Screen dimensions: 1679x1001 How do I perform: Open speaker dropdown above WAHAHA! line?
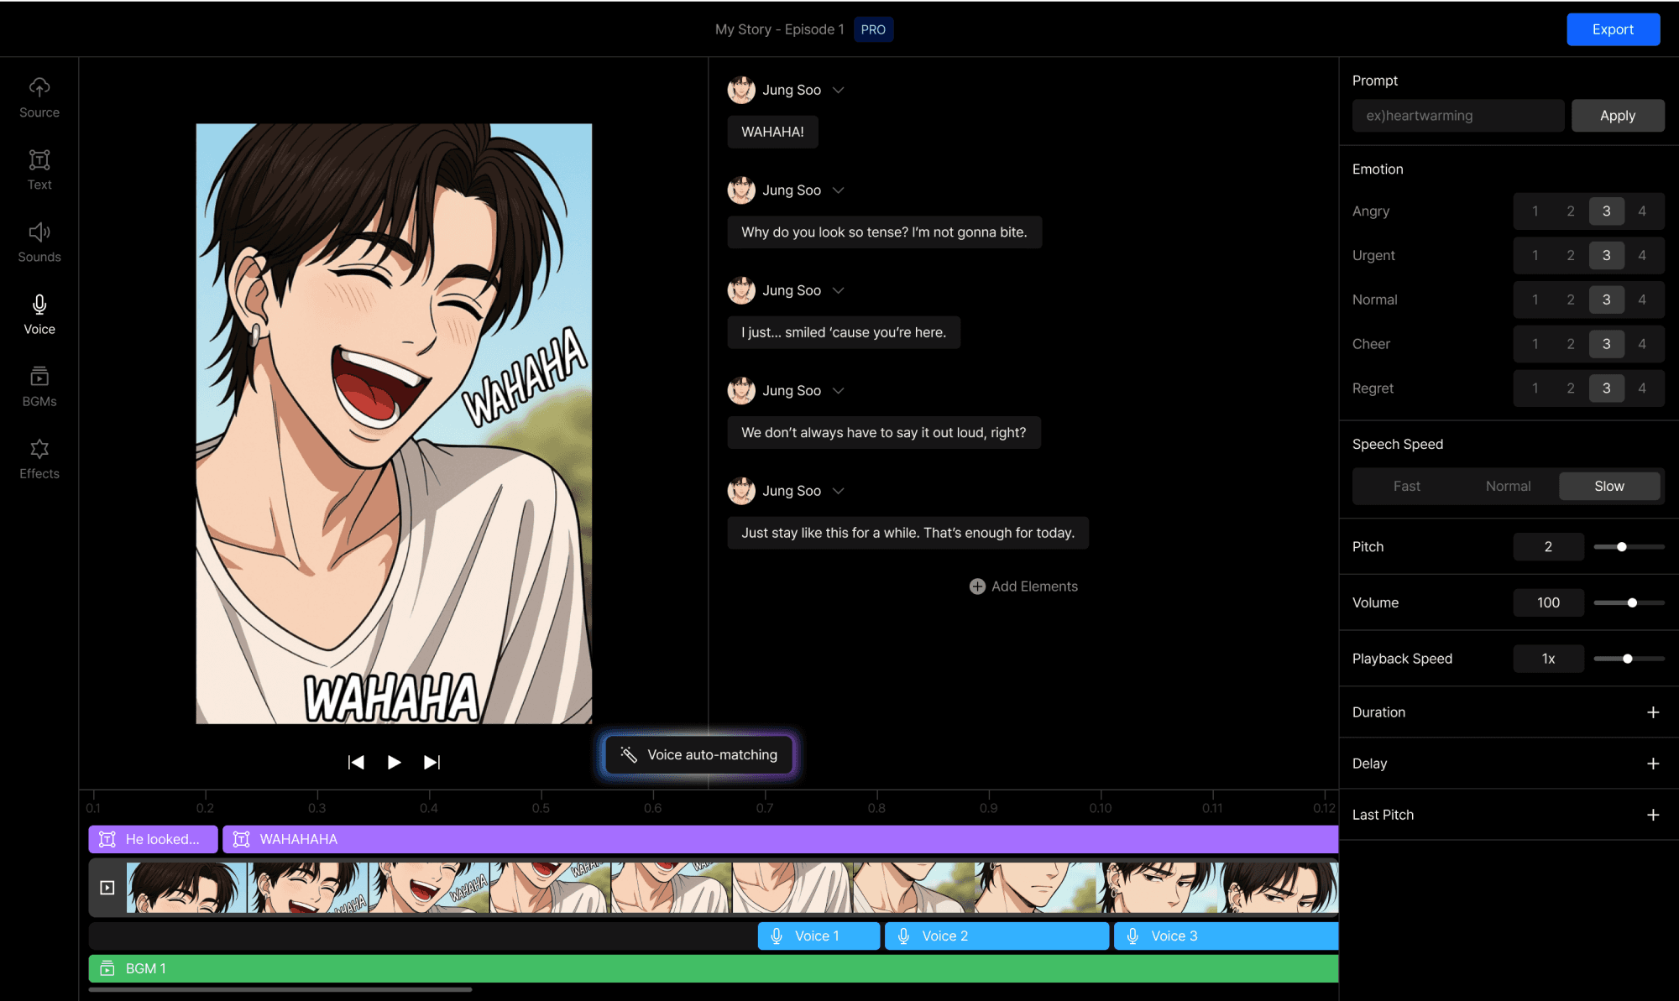tap(838, 90)
